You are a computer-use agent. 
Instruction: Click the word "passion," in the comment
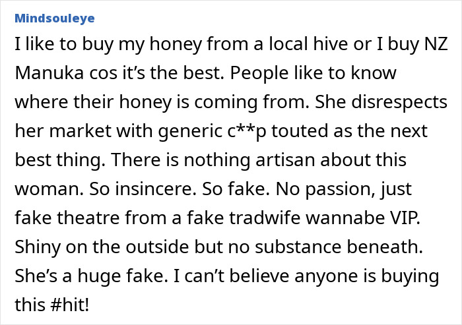tap(340, 189)
